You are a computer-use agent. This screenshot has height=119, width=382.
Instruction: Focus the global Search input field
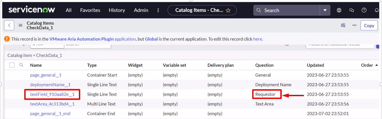tap(290, 10)
